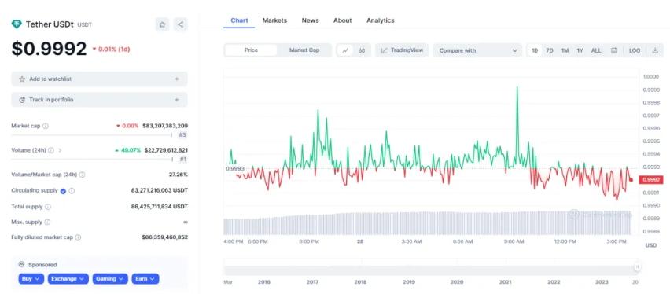Click the download chart icon
This screenshot has width=670, height=294.
pos(654,50)
